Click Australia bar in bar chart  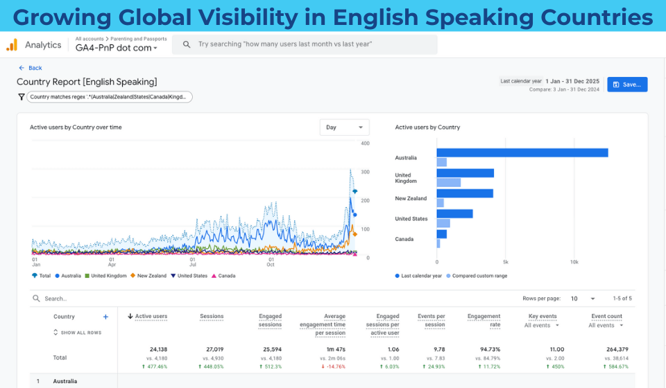tap(522, 152)
